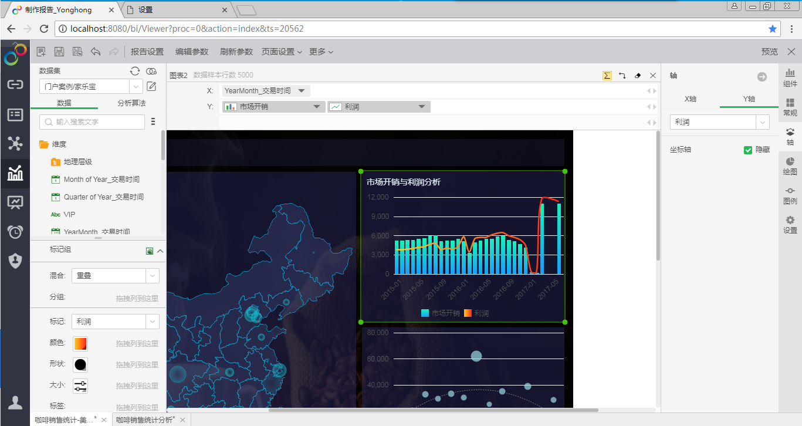Click the 输入搜索文字 search field

pos(93,122)
